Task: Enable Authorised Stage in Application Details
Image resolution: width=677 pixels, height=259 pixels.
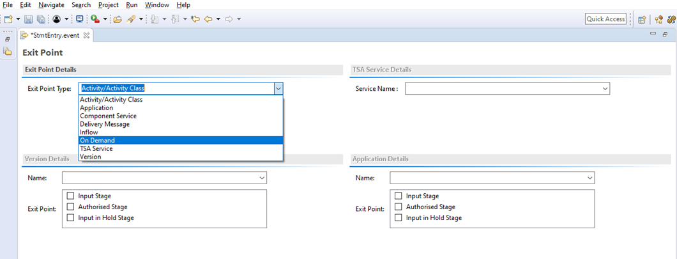Action: pos(399,207)
